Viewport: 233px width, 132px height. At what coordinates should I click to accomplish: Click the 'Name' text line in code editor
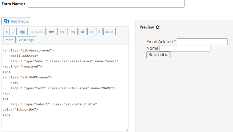pos(14,83)
